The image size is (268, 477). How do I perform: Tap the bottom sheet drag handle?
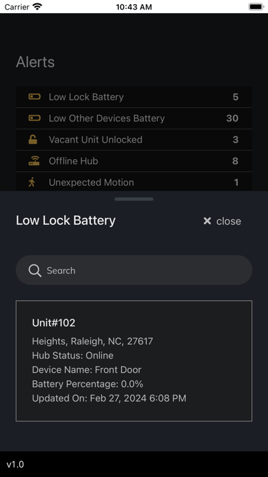click(134, 199)
